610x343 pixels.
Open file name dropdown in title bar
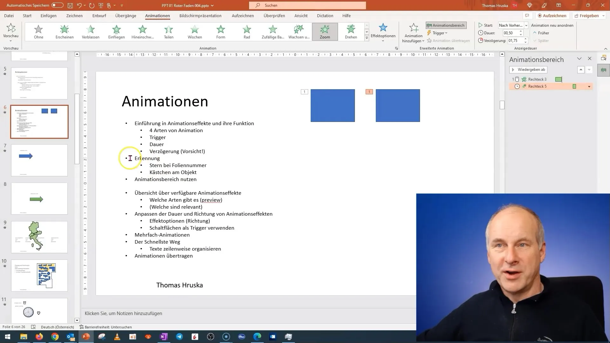[x=212, y=5]
